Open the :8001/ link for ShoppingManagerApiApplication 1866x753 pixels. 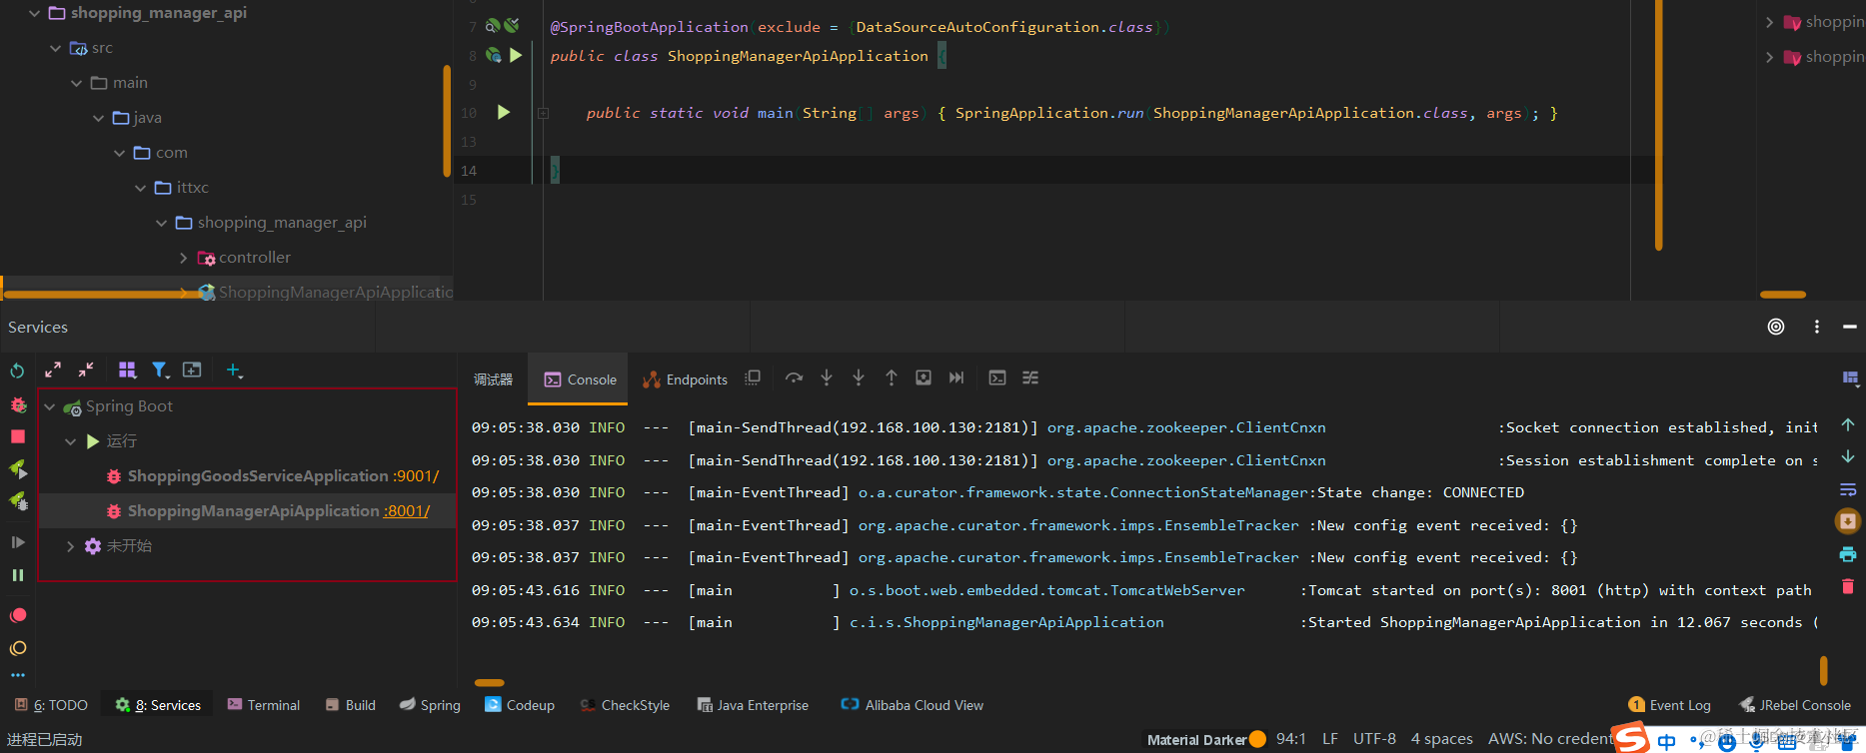click(x=407, y=511)
